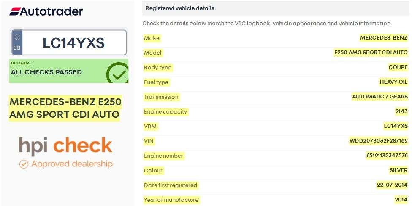Click the Autotrader logo
Viewport: 412px width, 206px height.
point(46,11)
